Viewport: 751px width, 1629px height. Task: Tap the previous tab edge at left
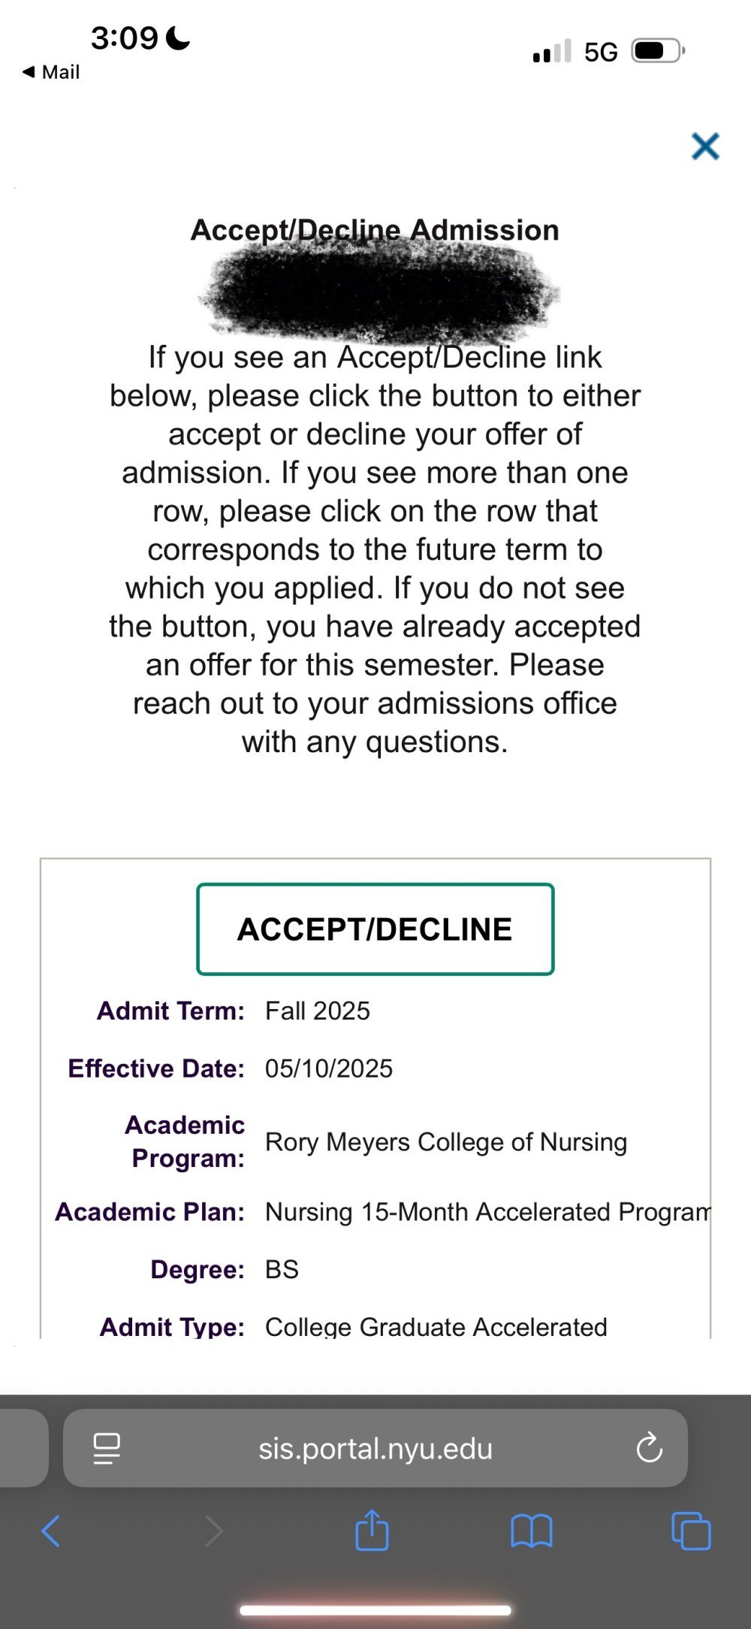pyautogui.click(x=24, y=1448)
